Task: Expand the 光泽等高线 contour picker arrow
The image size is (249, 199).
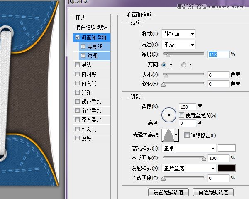Action: pyautogui.click(x=176, y=135)
